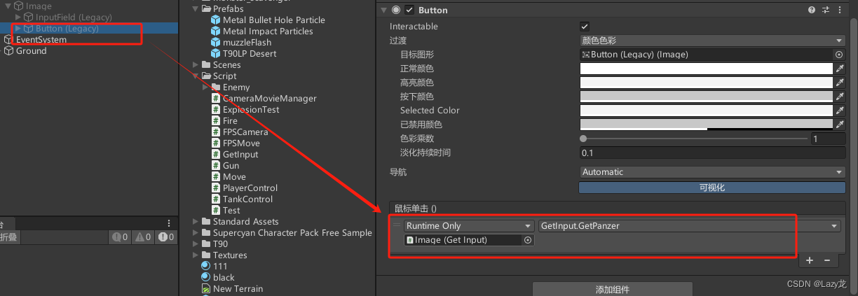858x296 pixels.
Task: Click the console Collapse (折叠) button
Action: (x=8, y=237)
